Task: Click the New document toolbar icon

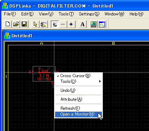Action: [8, 24]
